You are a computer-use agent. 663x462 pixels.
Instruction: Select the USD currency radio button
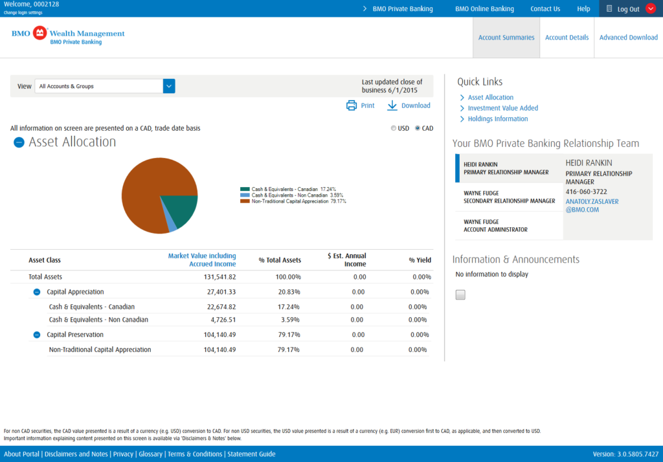393,128
